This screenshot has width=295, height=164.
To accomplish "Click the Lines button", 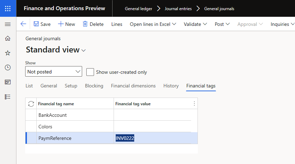I will point(117,24).
